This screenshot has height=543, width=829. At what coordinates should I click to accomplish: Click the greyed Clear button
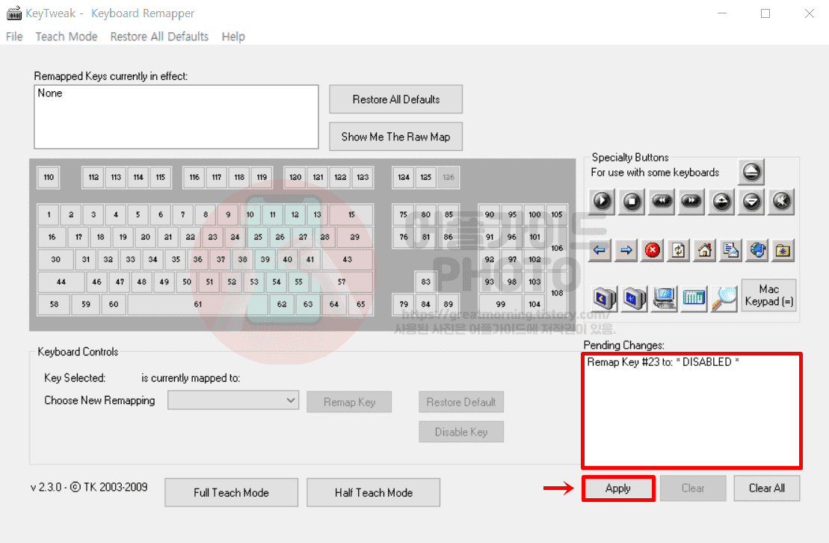click(693, 488)
